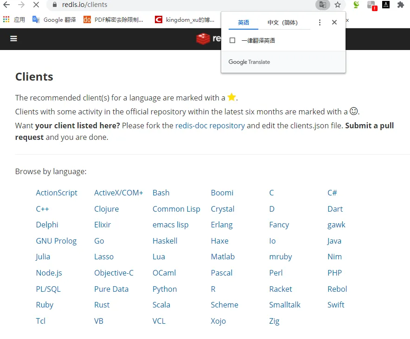Open the Extensions puzzle icon
410x339 pixels.
pyautogui.click(x=401, y=5)
